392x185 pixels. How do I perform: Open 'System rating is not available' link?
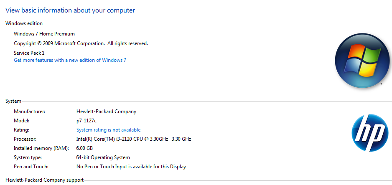tap(108, 130)
